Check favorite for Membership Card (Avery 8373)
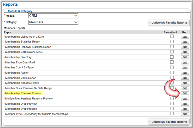 click(172, 52)
